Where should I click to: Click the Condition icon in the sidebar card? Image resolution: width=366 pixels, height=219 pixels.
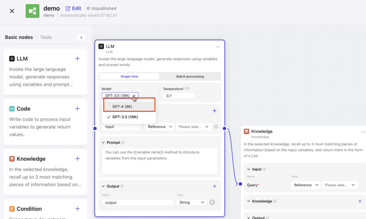pyautogui.click(x=12, y=209)
